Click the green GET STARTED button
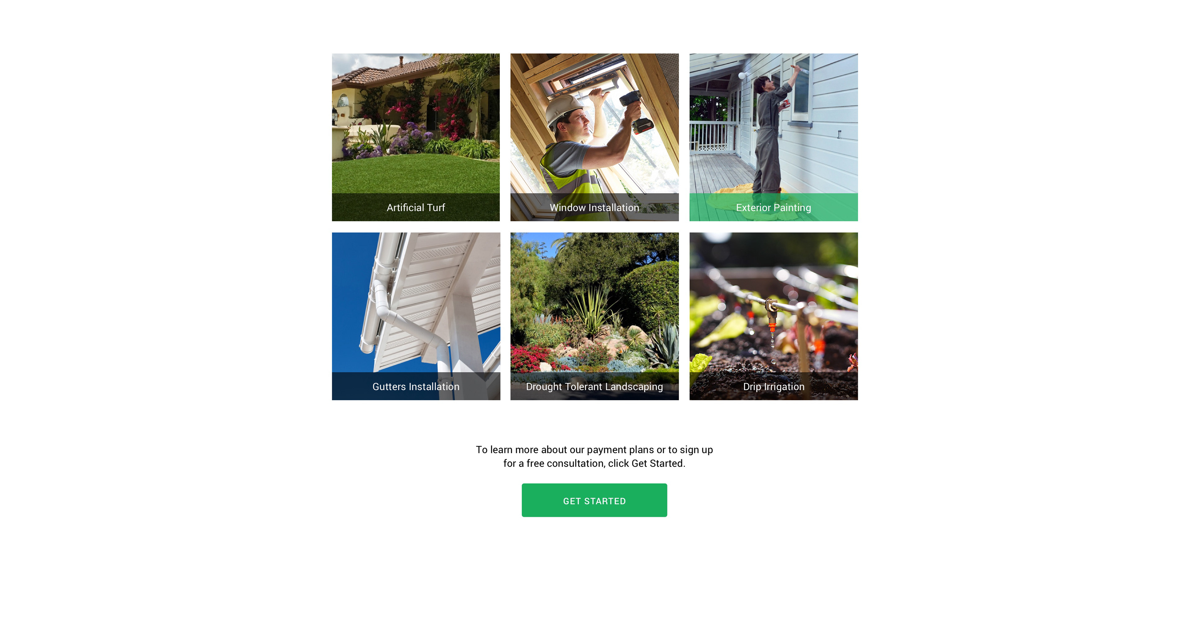1190x622 pixels. (595, 501)
